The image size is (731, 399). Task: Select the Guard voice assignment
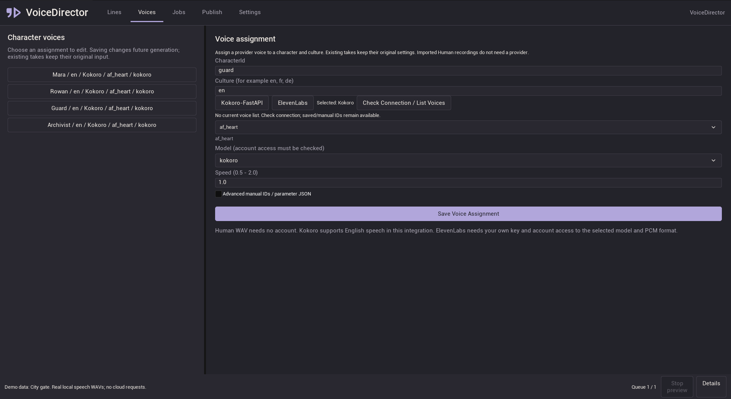coord(102,108)
